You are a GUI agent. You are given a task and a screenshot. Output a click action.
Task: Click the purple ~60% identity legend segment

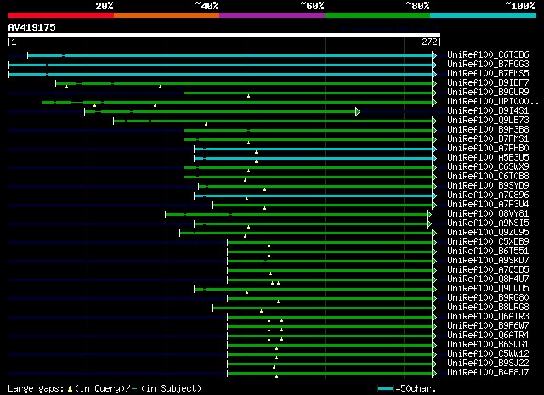tap(272, 15)
